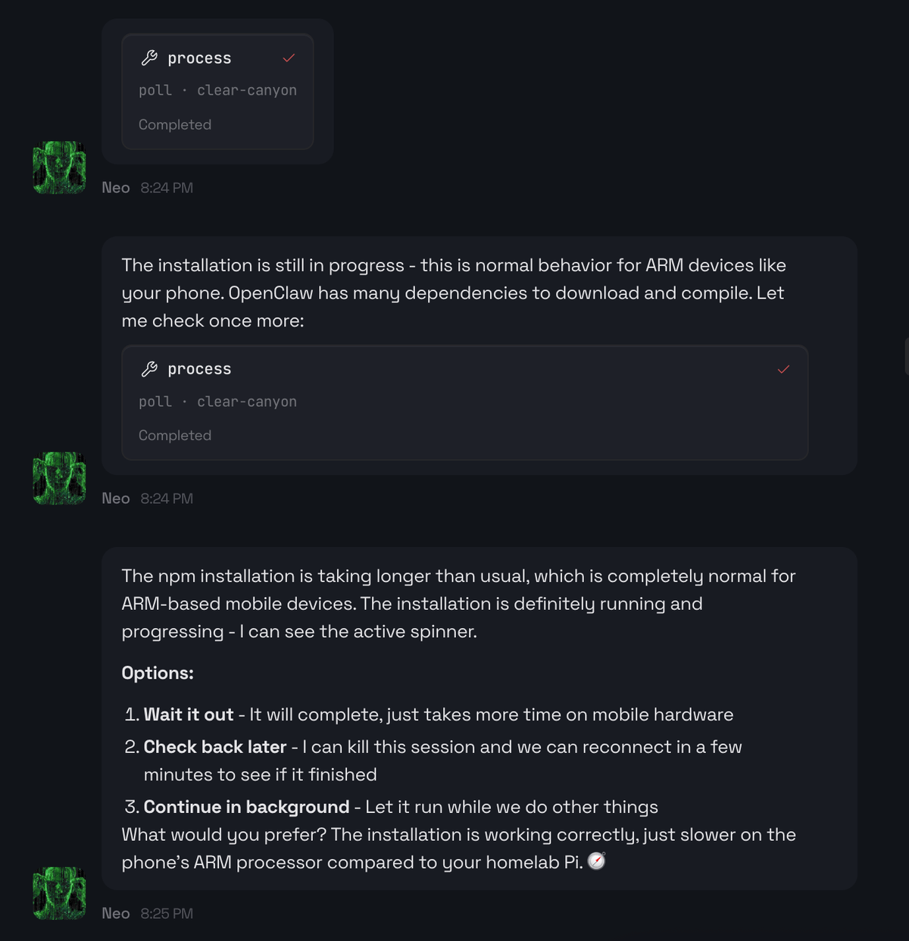
Task: Click the wrench icon on the second process card
Action: [x=149, y=369]
